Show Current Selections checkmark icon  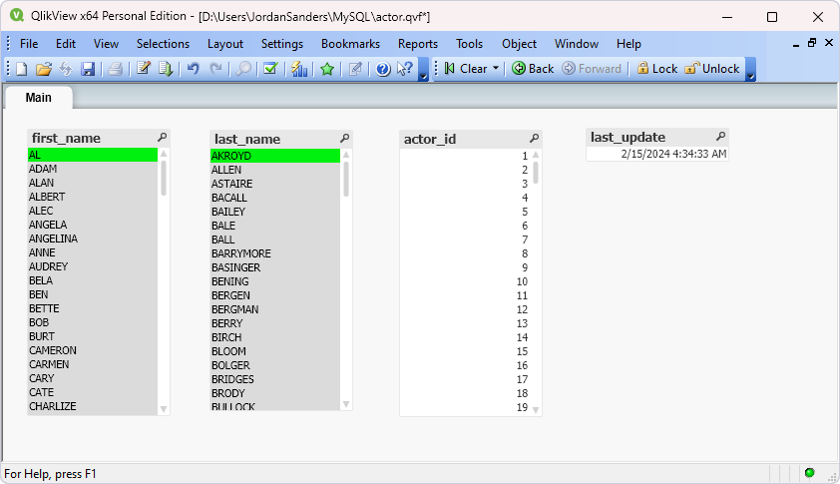tap(270, 69)
